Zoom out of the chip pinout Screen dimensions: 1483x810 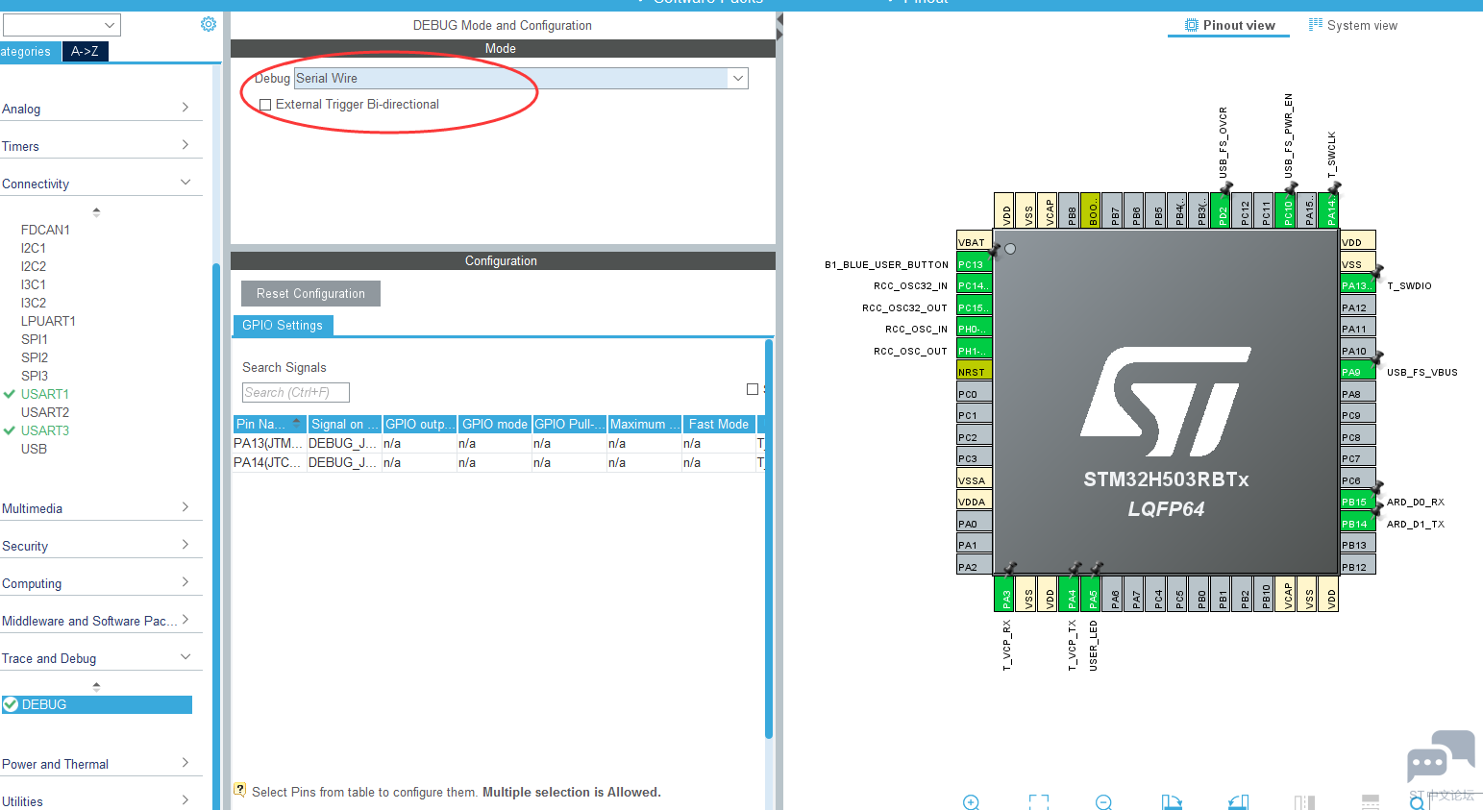tap(1103, 802)
